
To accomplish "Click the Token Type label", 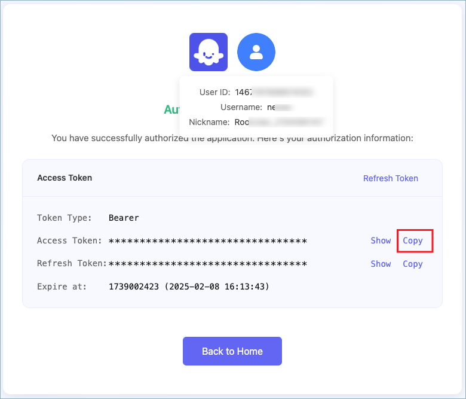I will click(x=64, y=218).
